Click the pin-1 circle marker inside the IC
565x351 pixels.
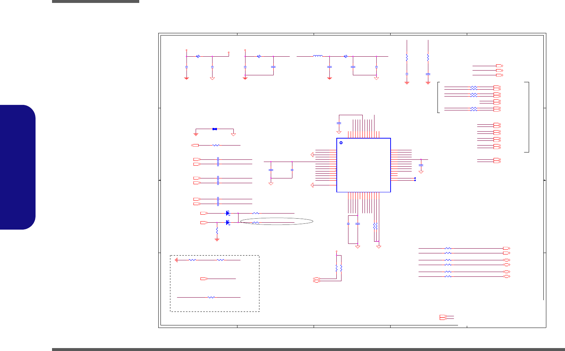[x=341, y=143]
